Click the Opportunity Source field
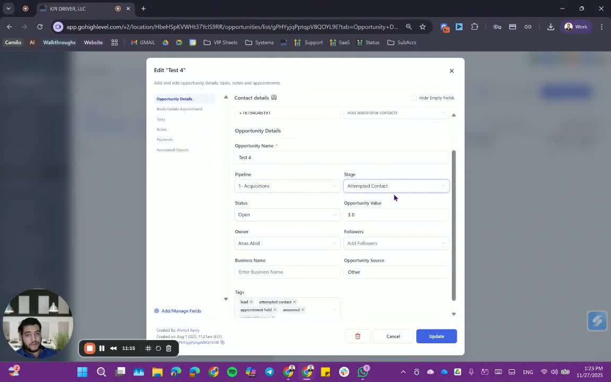Screen dimensions: 611x382 pos(396,272)
